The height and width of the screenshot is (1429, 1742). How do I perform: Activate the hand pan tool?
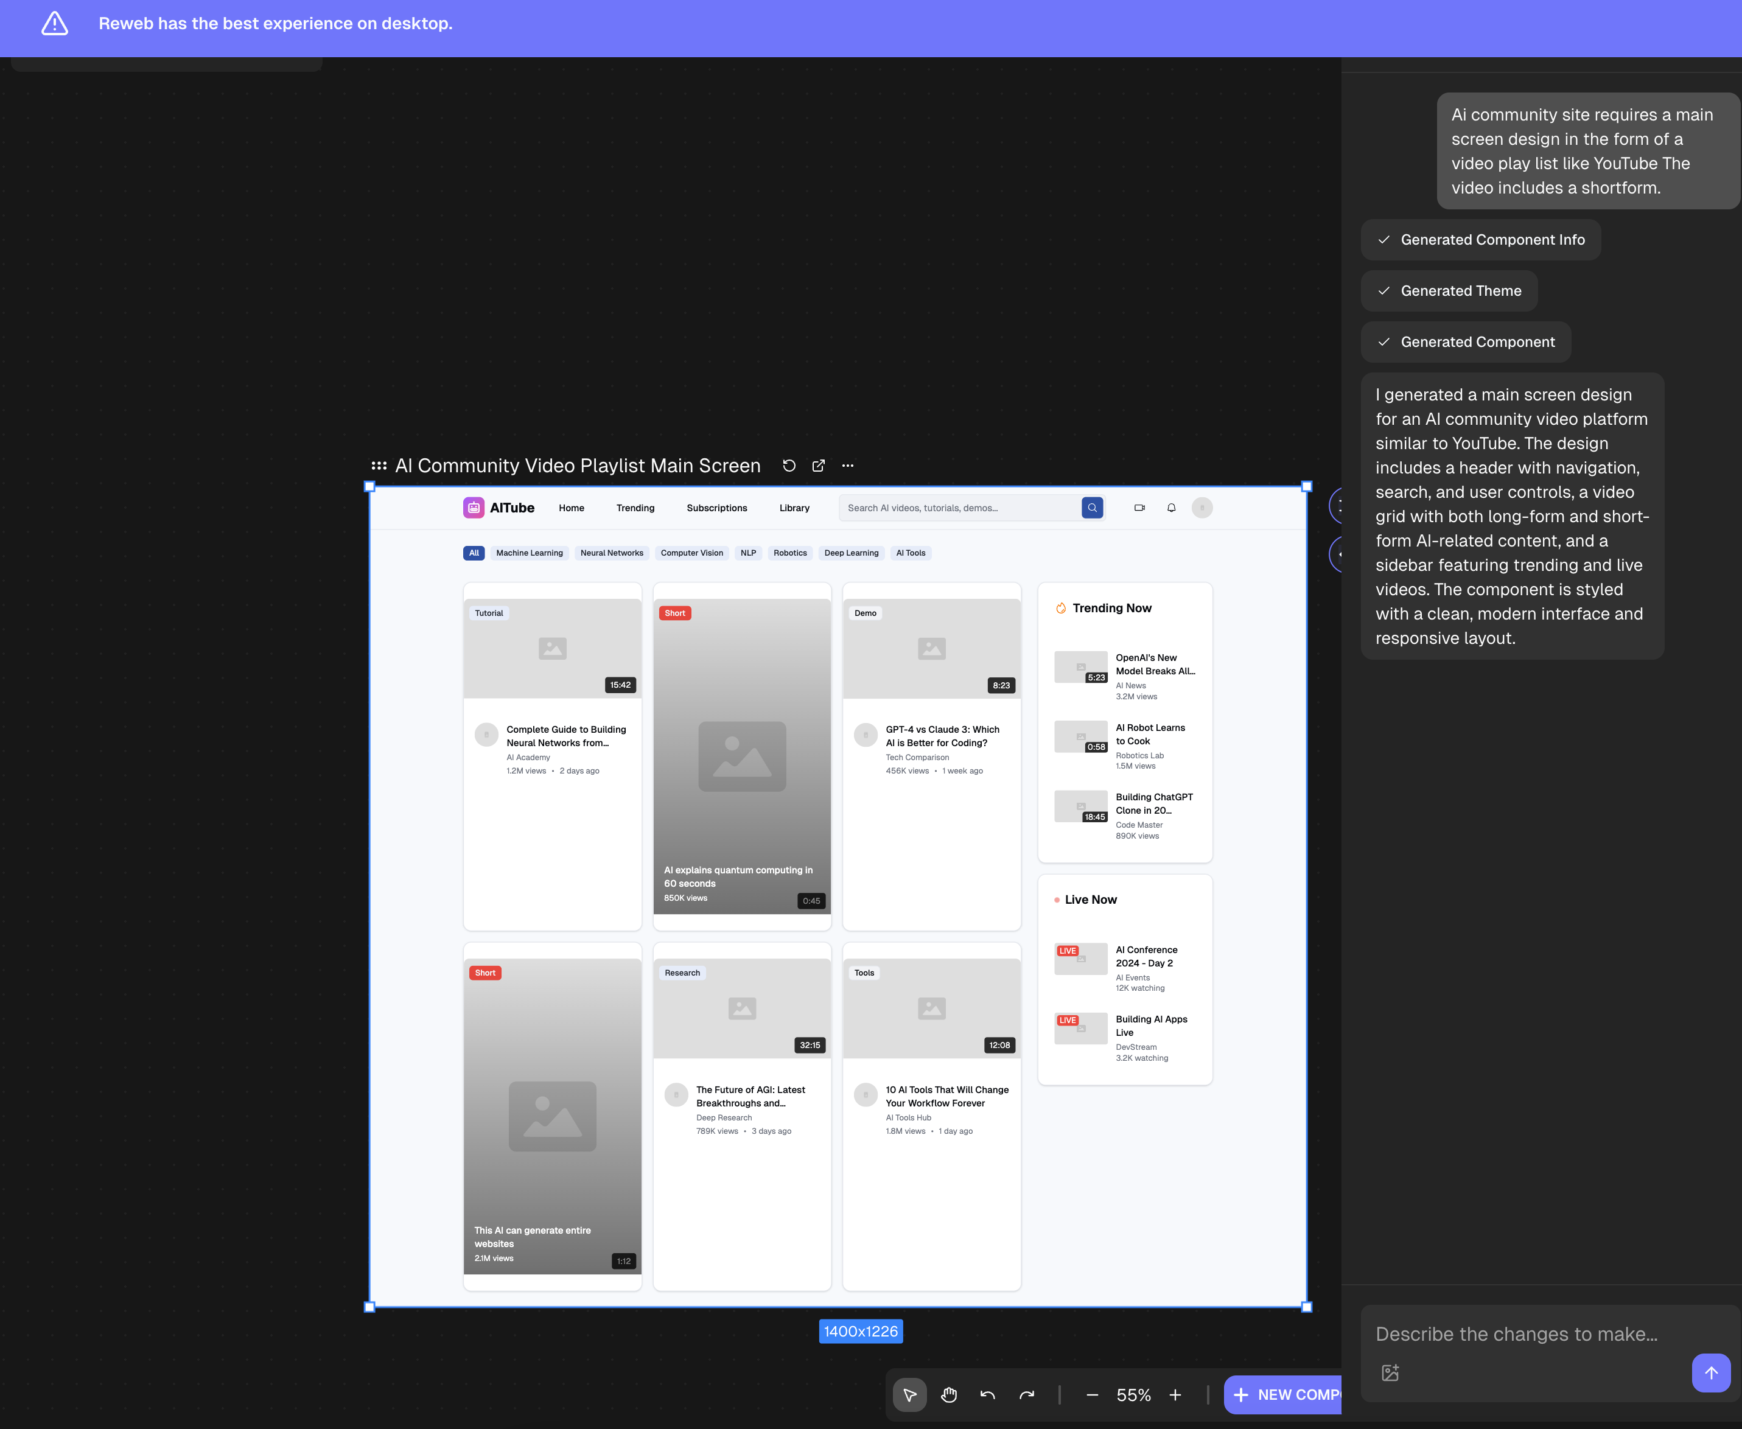pos(948,1394)
